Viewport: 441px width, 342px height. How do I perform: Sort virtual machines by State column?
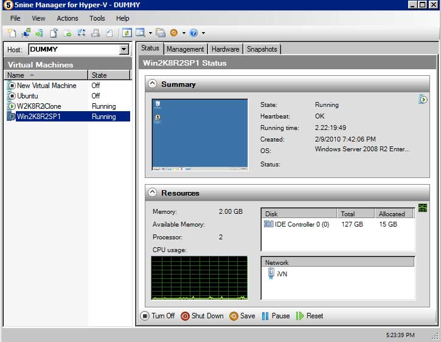[x=109, y=75]
